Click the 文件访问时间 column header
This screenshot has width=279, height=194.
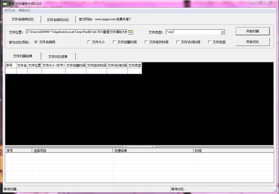point(117,65)
